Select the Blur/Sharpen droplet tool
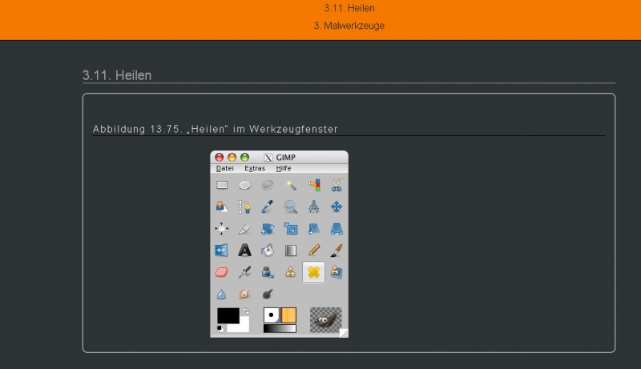Viewport: 641px width, 369px height. click(x=222, y=294)
